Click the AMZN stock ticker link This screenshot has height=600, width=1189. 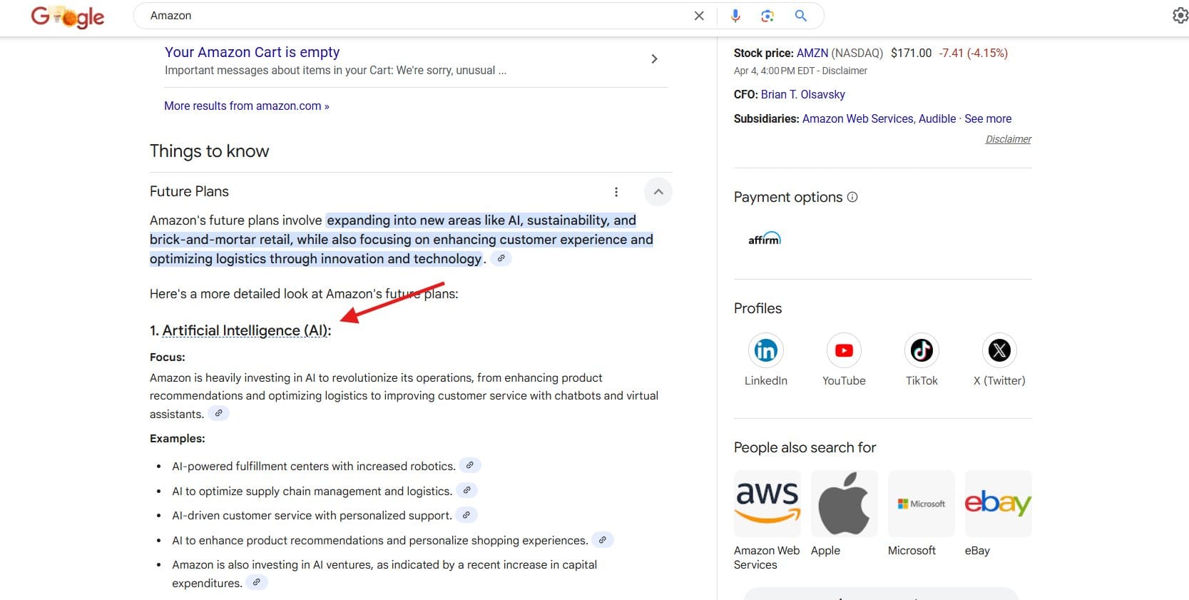812,53
